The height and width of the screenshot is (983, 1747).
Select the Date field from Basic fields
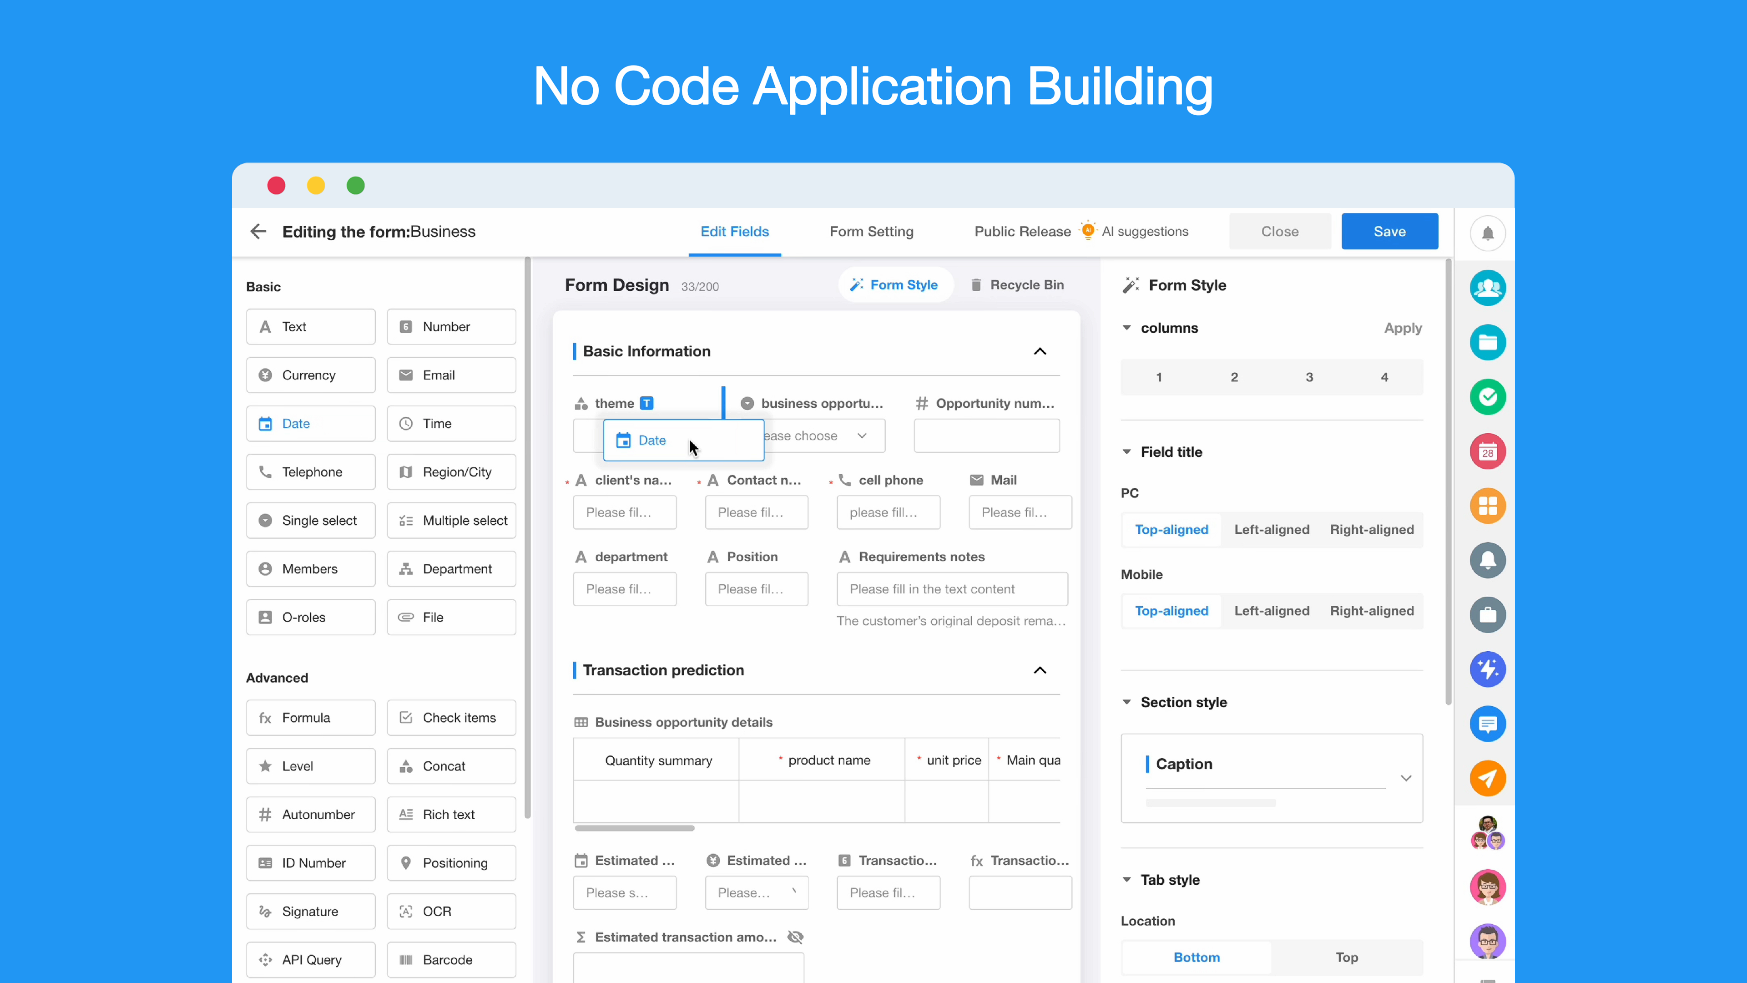click(311, 423)
